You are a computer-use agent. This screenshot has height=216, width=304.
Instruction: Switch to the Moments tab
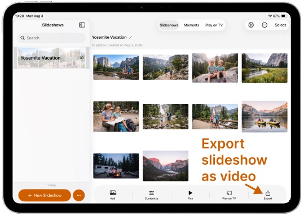pos(191,25)
